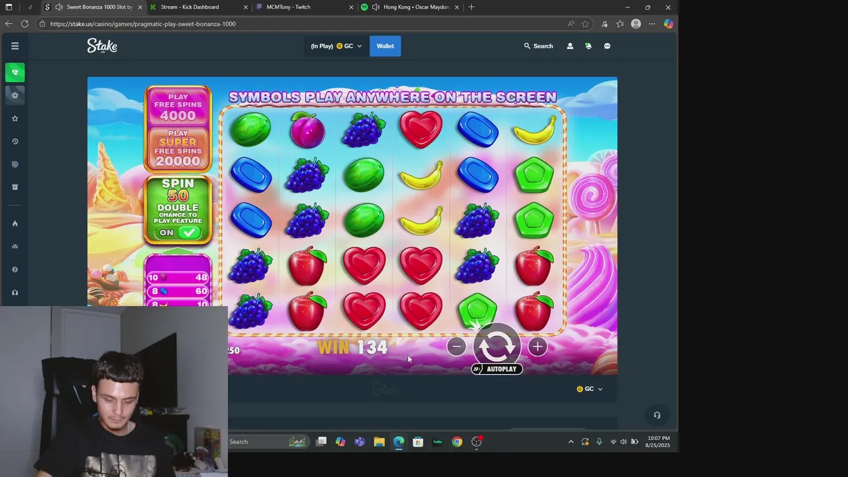Open the browser profile avatar

coord(636,24)
